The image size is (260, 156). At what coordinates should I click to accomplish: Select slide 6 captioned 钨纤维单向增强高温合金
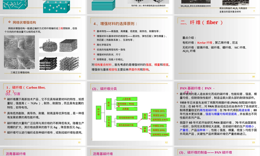pos(130,7)
